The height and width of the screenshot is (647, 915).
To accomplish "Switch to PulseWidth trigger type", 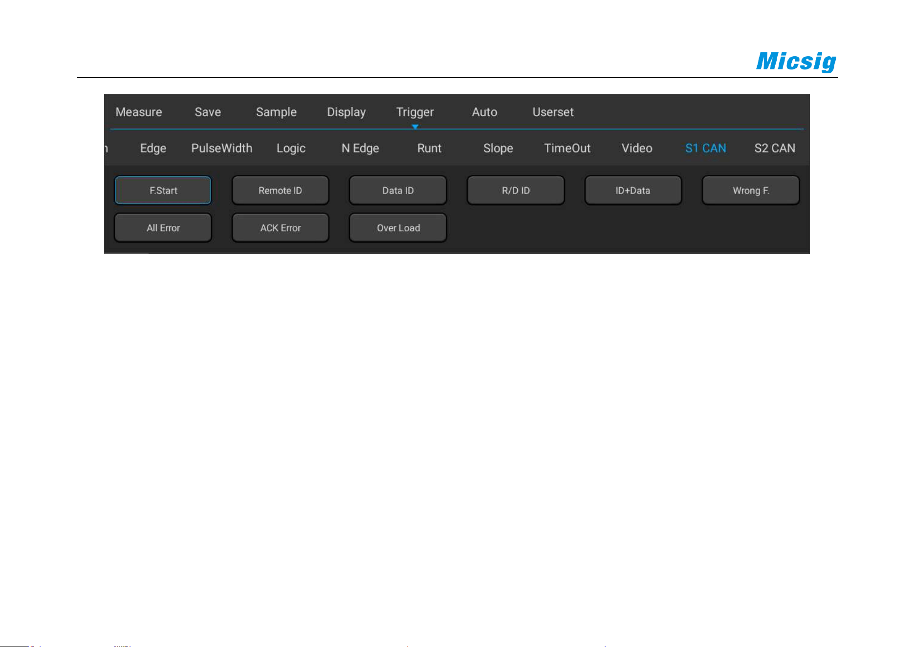I will (x=221, y=148).
